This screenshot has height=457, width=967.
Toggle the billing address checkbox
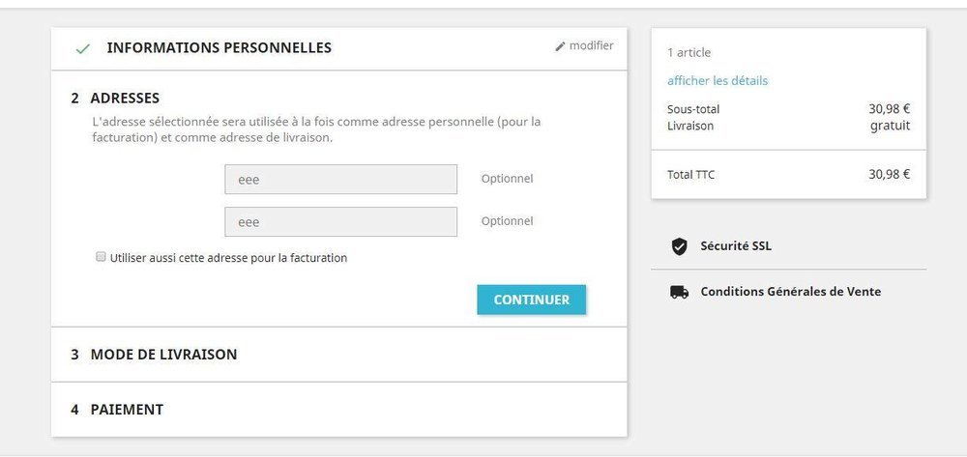[x=101, y=257]
